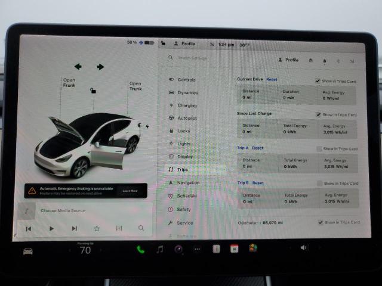Open the Locks settings menu
The width and height of the screenshot is (382, 286).
point(179,131)
